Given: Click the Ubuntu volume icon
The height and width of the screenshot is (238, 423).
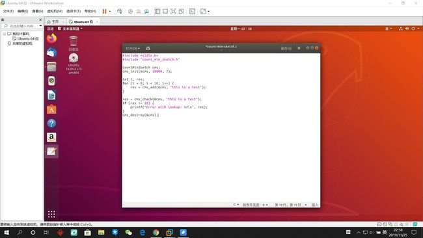Looking at the screenshot, I should (407, 29).
